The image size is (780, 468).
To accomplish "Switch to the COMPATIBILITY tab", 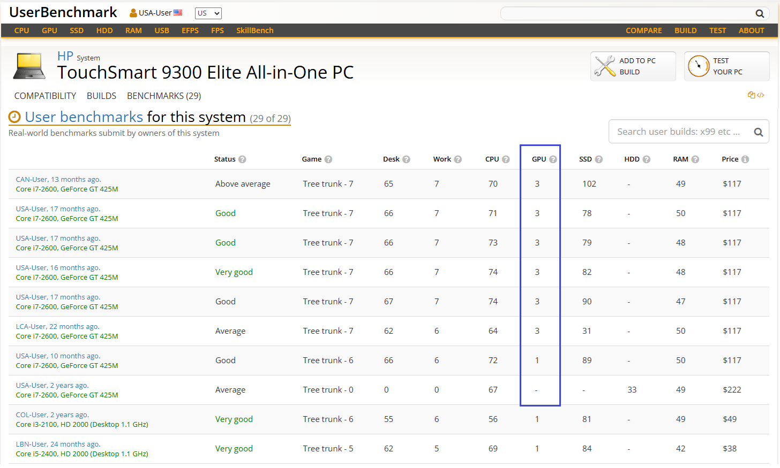I will pos(45,96).
